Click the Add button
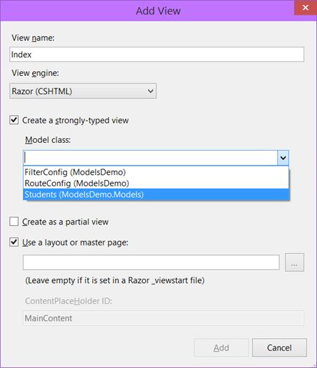 221,348
